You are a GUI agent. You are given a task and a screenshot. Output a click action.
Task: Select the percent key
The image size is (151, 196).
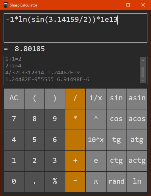[55, 182]
